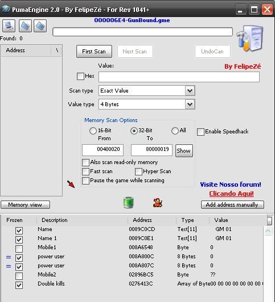
Task: Click the second toolbar icon beside the computer icon
Action: [x=25, y=26]
